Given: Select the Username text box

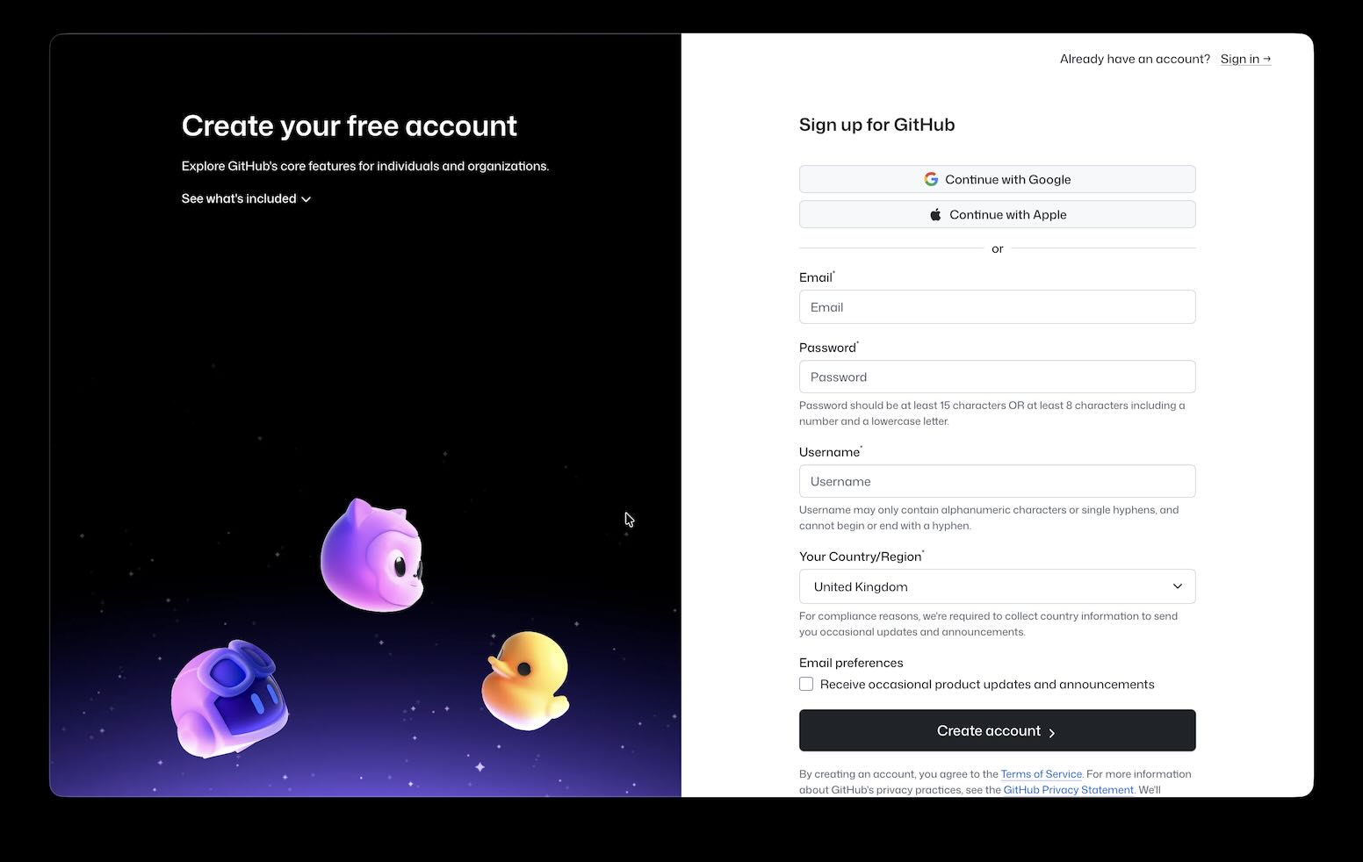Looking at the screenshot, I should [997, 482].
